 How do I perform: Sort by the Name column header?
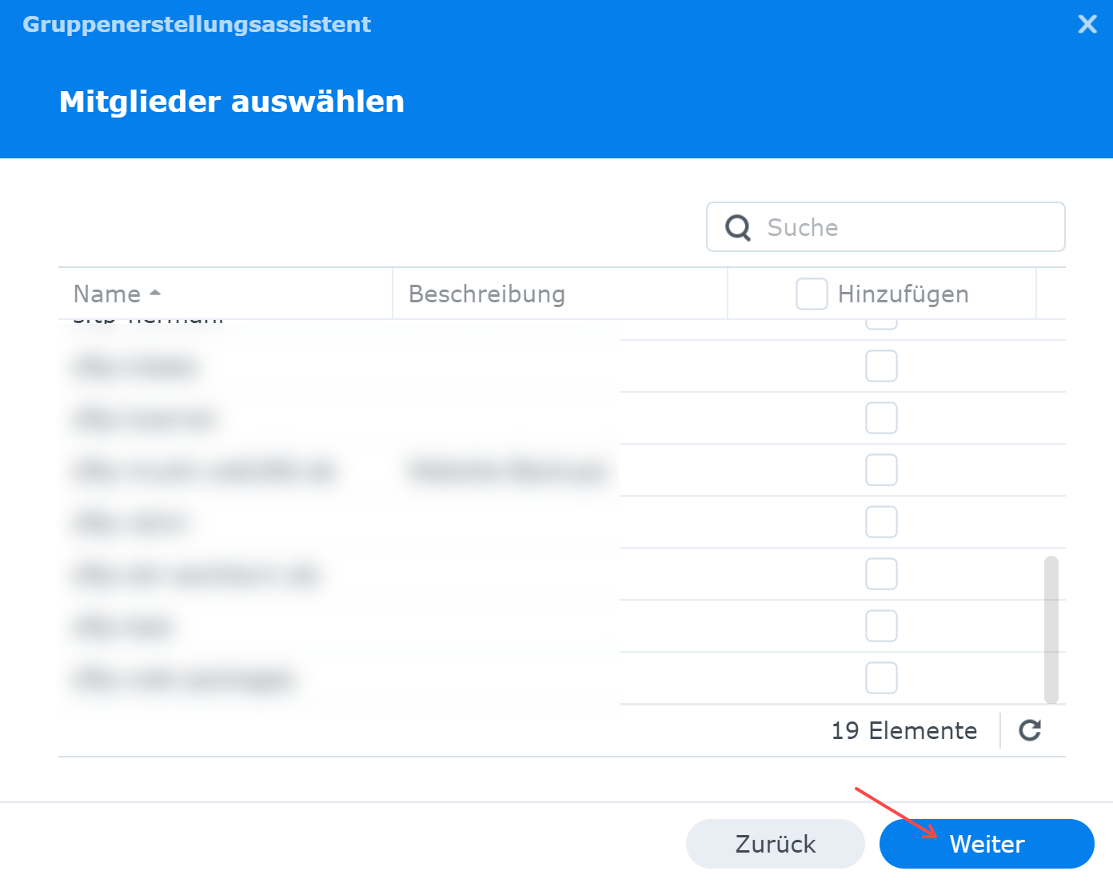coord(107,294)
